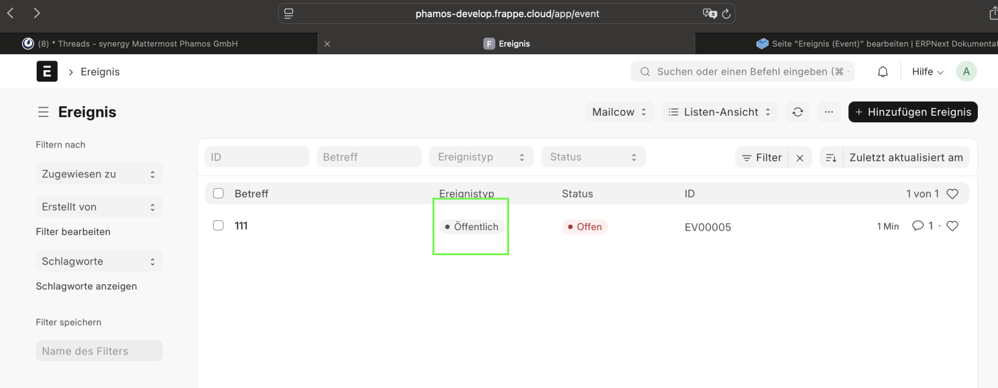This screenshot has width=998, height=388.
Task: Open the three-dot more options menu
Action: pos(829,112)
